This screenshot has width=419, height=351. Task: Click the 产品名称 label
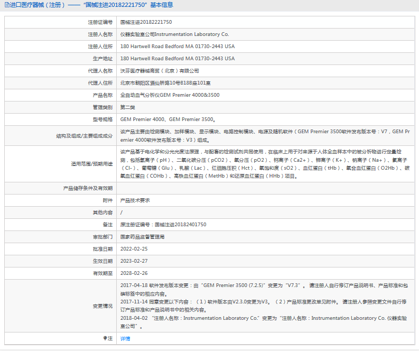click(103, 95)
